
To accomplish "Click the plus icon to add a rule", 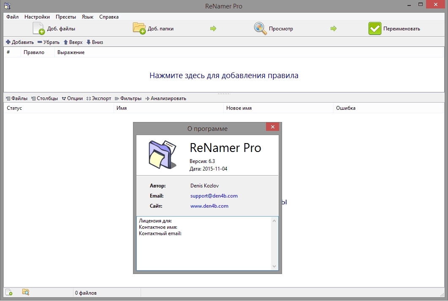I will 8,42.
